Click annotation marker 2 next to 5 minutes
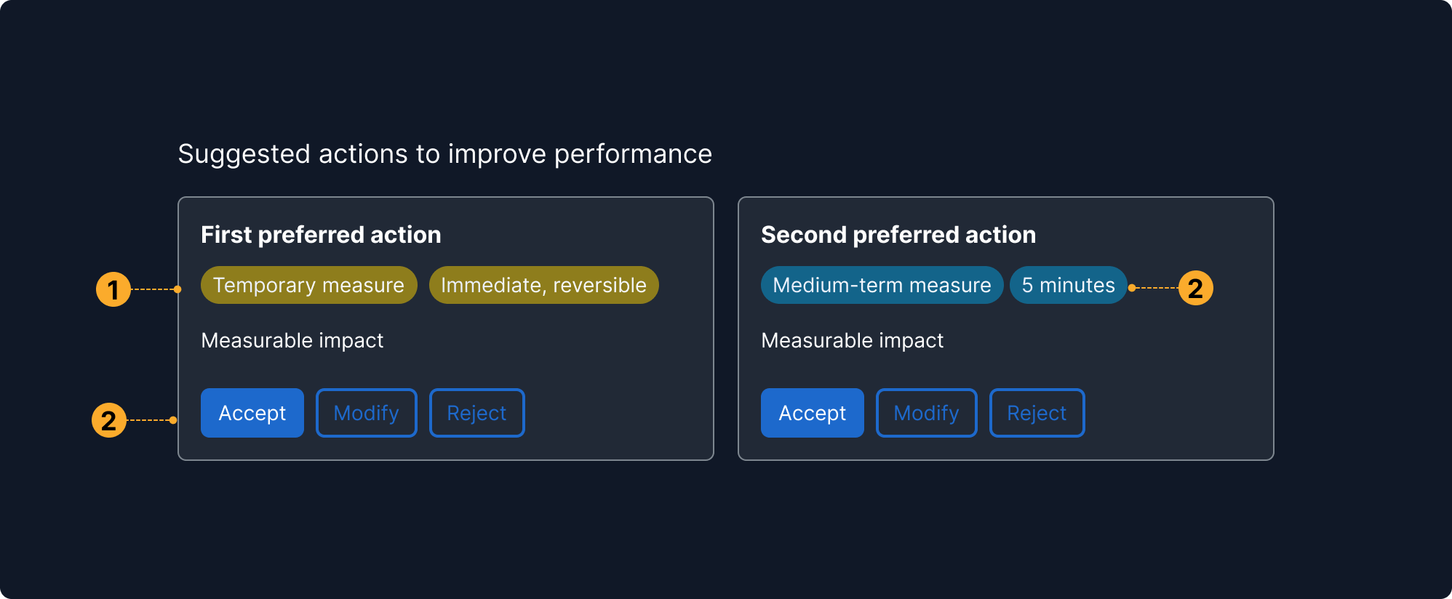Image resolution: width=1452 pixels, height=599 pixels. (x=1195, y=288)
